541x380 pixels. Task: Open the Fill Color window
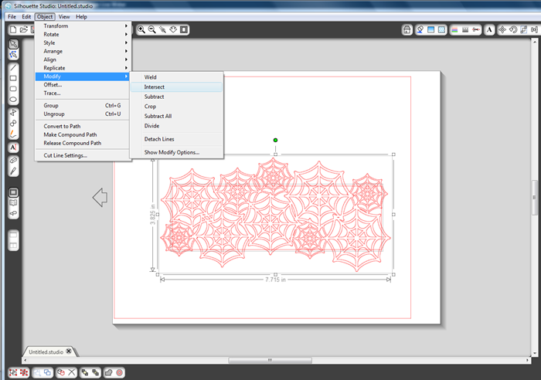(x=420, y=30)
